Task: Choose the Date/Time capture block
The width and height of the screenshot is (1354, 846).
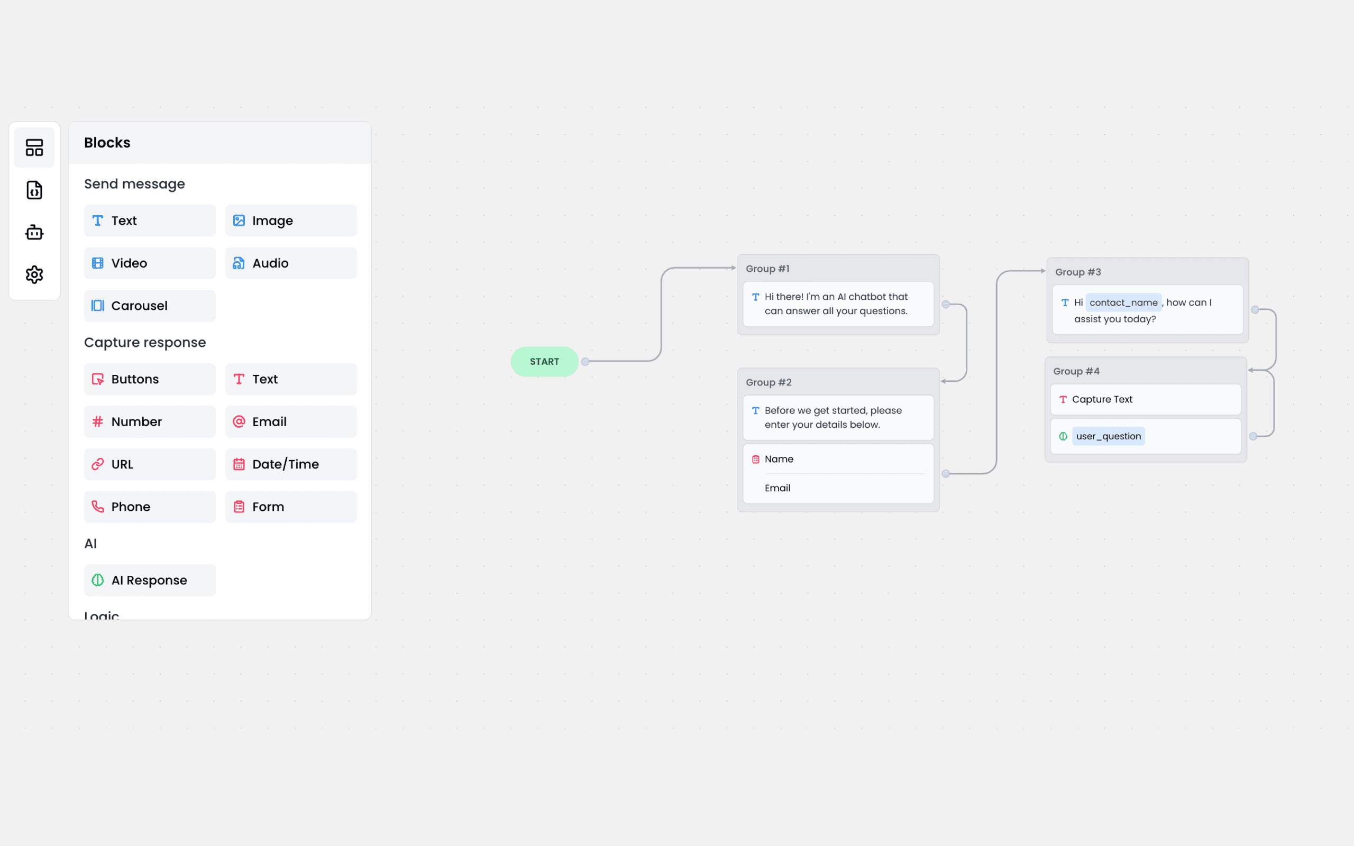Action: [x=290, y=464]
